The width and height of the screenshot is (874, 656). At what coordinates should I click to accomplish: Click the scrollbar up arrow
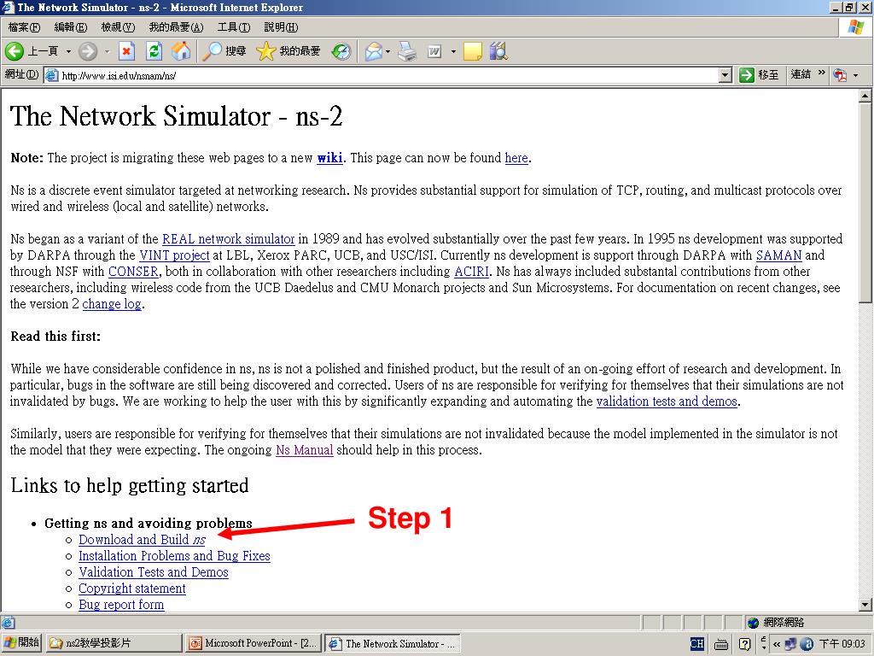865,96
